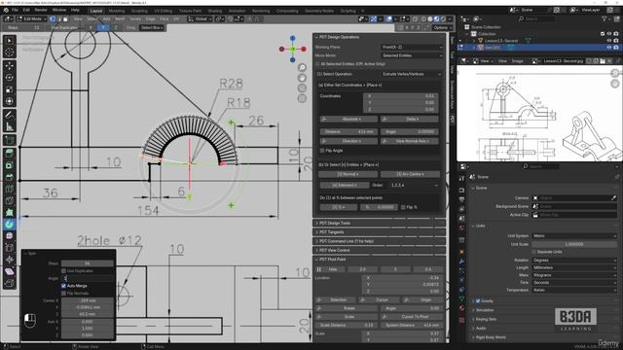Click the reference image in image editor
This screenshot has width=623, height=350.
[539, 113]
